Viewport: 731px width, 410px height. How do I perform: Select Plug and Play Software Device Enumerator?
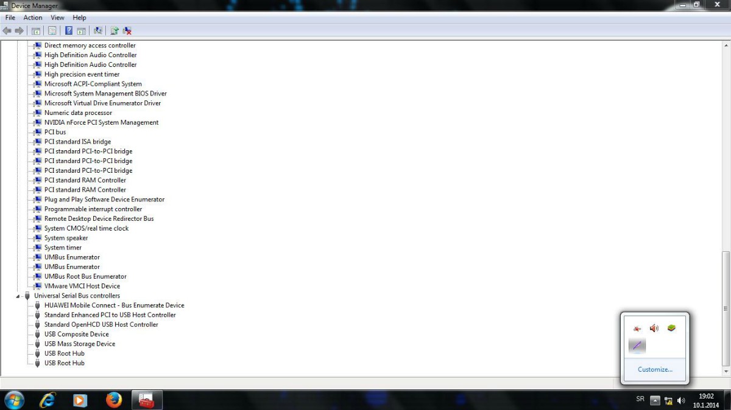click(104, 200)
